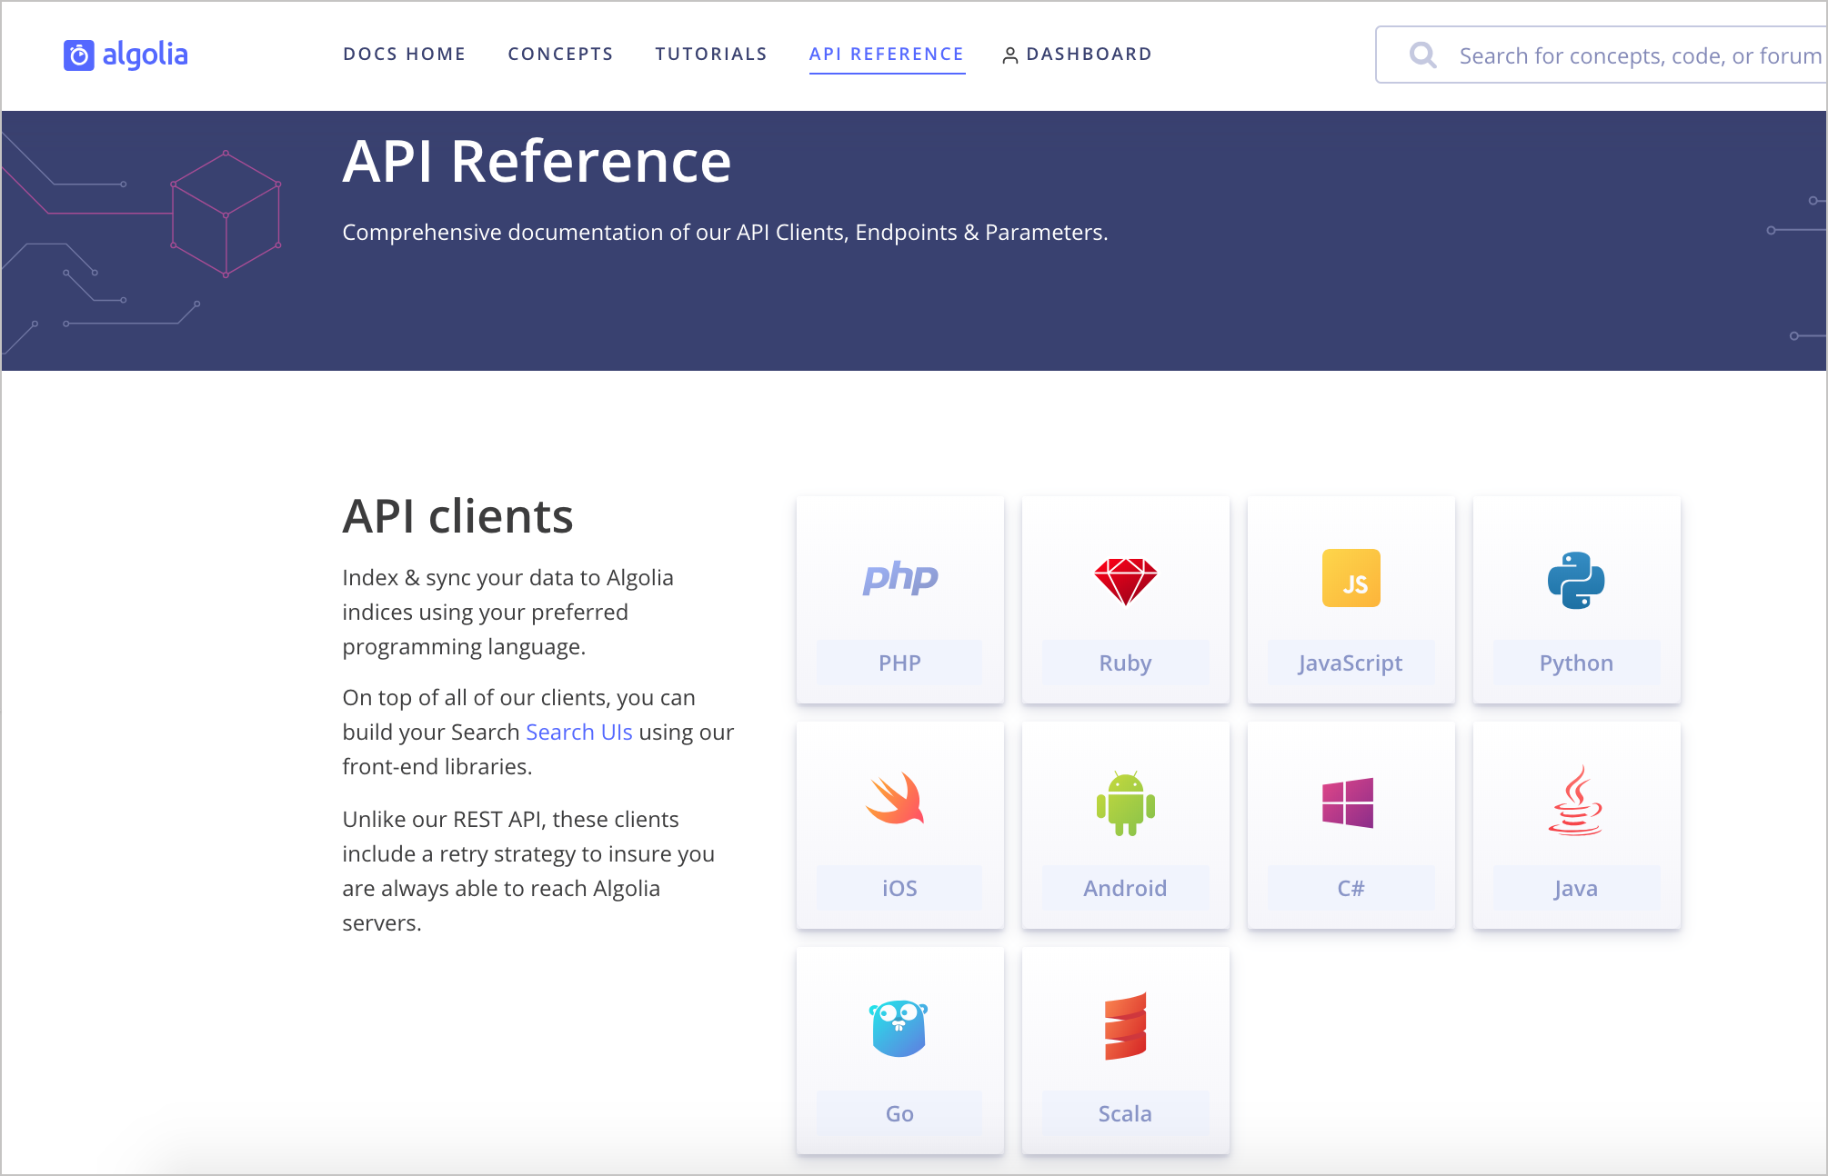This screenshot has height=1176, width=1828.
Task: Open the Concepts menu item
Action: pos(560,55)
